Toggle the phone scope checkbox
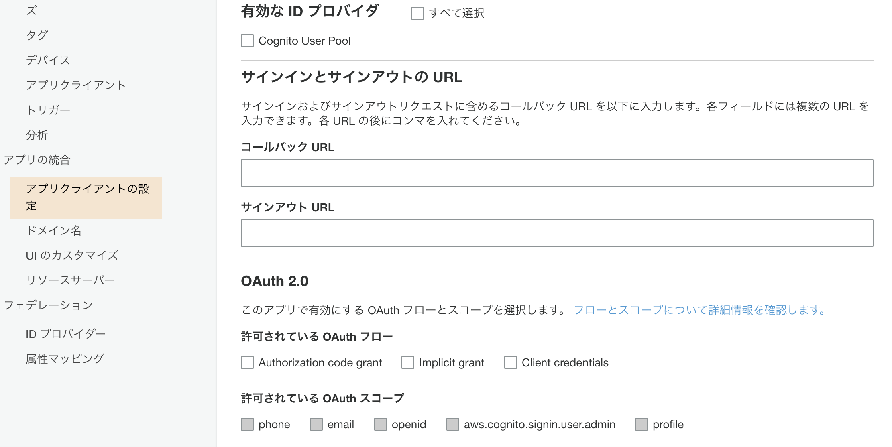The image size is (892, 447). point(247,424)
